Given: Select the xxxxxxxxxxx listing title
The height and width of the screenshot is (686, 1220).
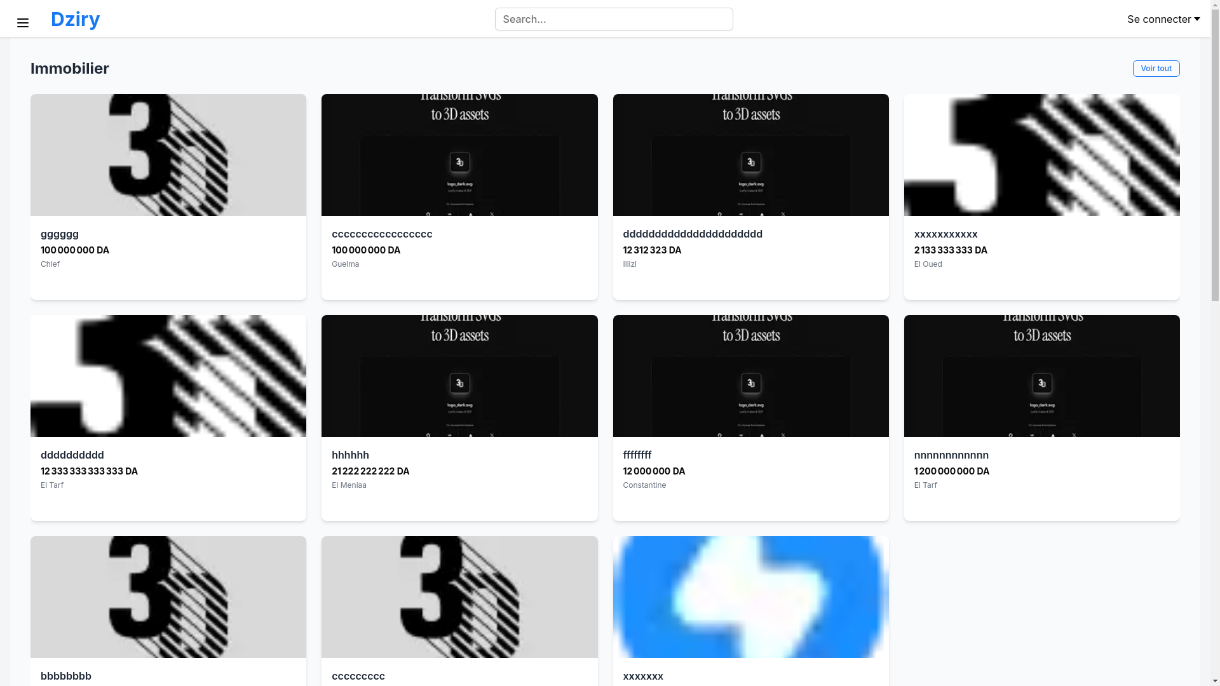Looking at the screenshot, I should coord(945,234).
